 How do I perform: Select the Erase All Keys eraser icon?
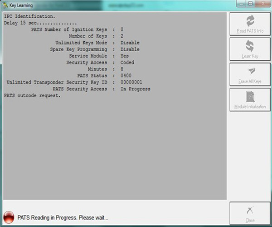click(x=250, y=71)
